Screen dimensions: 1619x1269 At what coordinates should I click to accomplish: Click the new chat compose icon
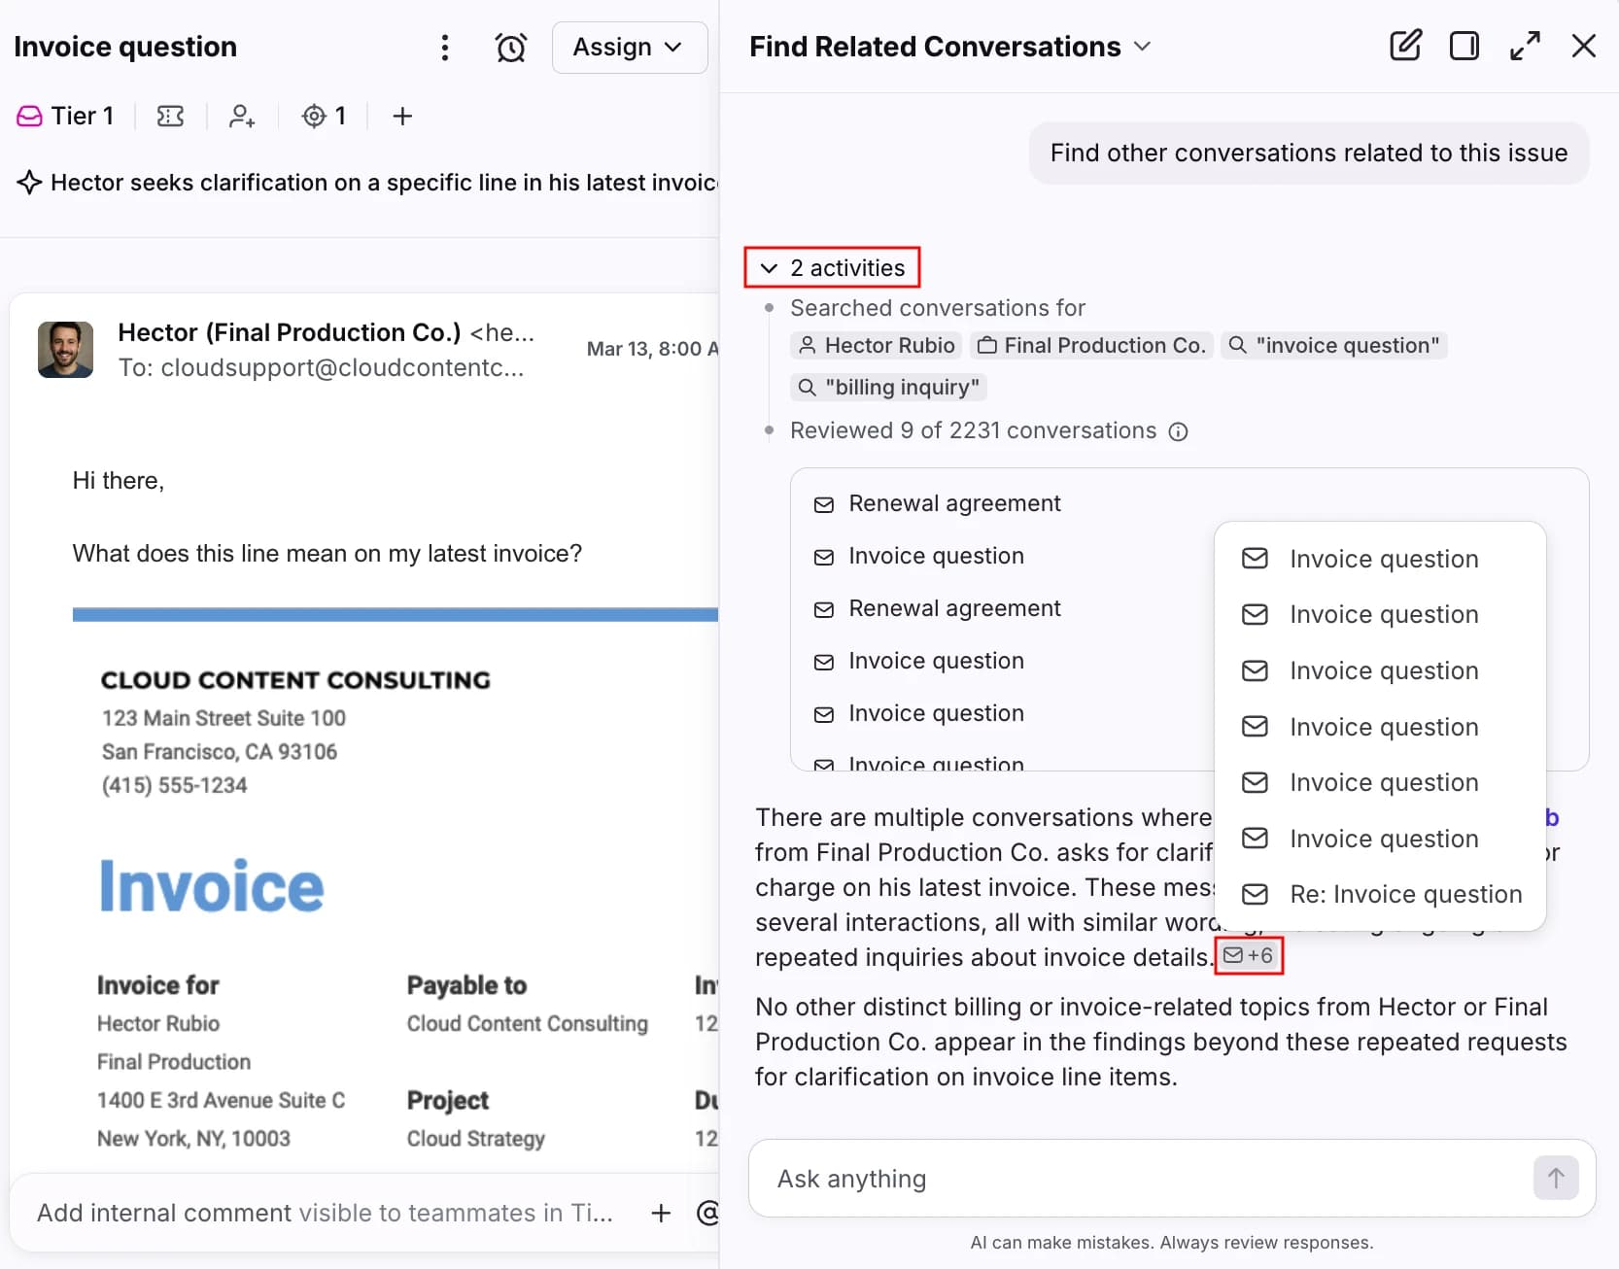pyautogui.click(x=1405, y=46)
